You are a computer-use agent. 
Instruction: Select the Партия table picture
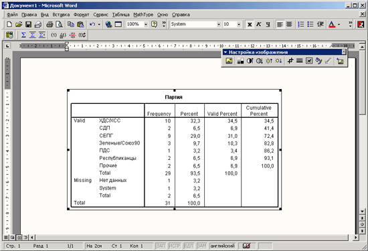point(175,149)
